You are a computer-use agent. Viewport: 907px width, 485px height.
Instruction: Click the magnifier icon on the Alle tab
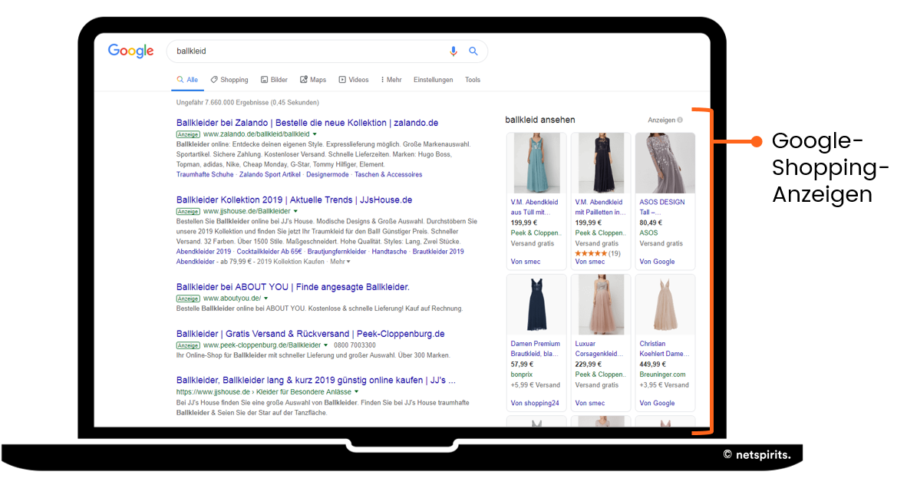point(180,79)
